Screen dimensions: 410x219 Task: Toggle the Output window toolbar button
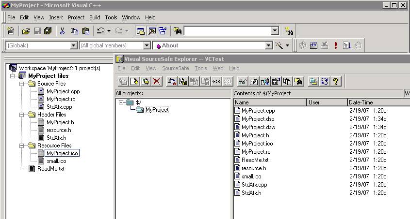pos(151,31)
